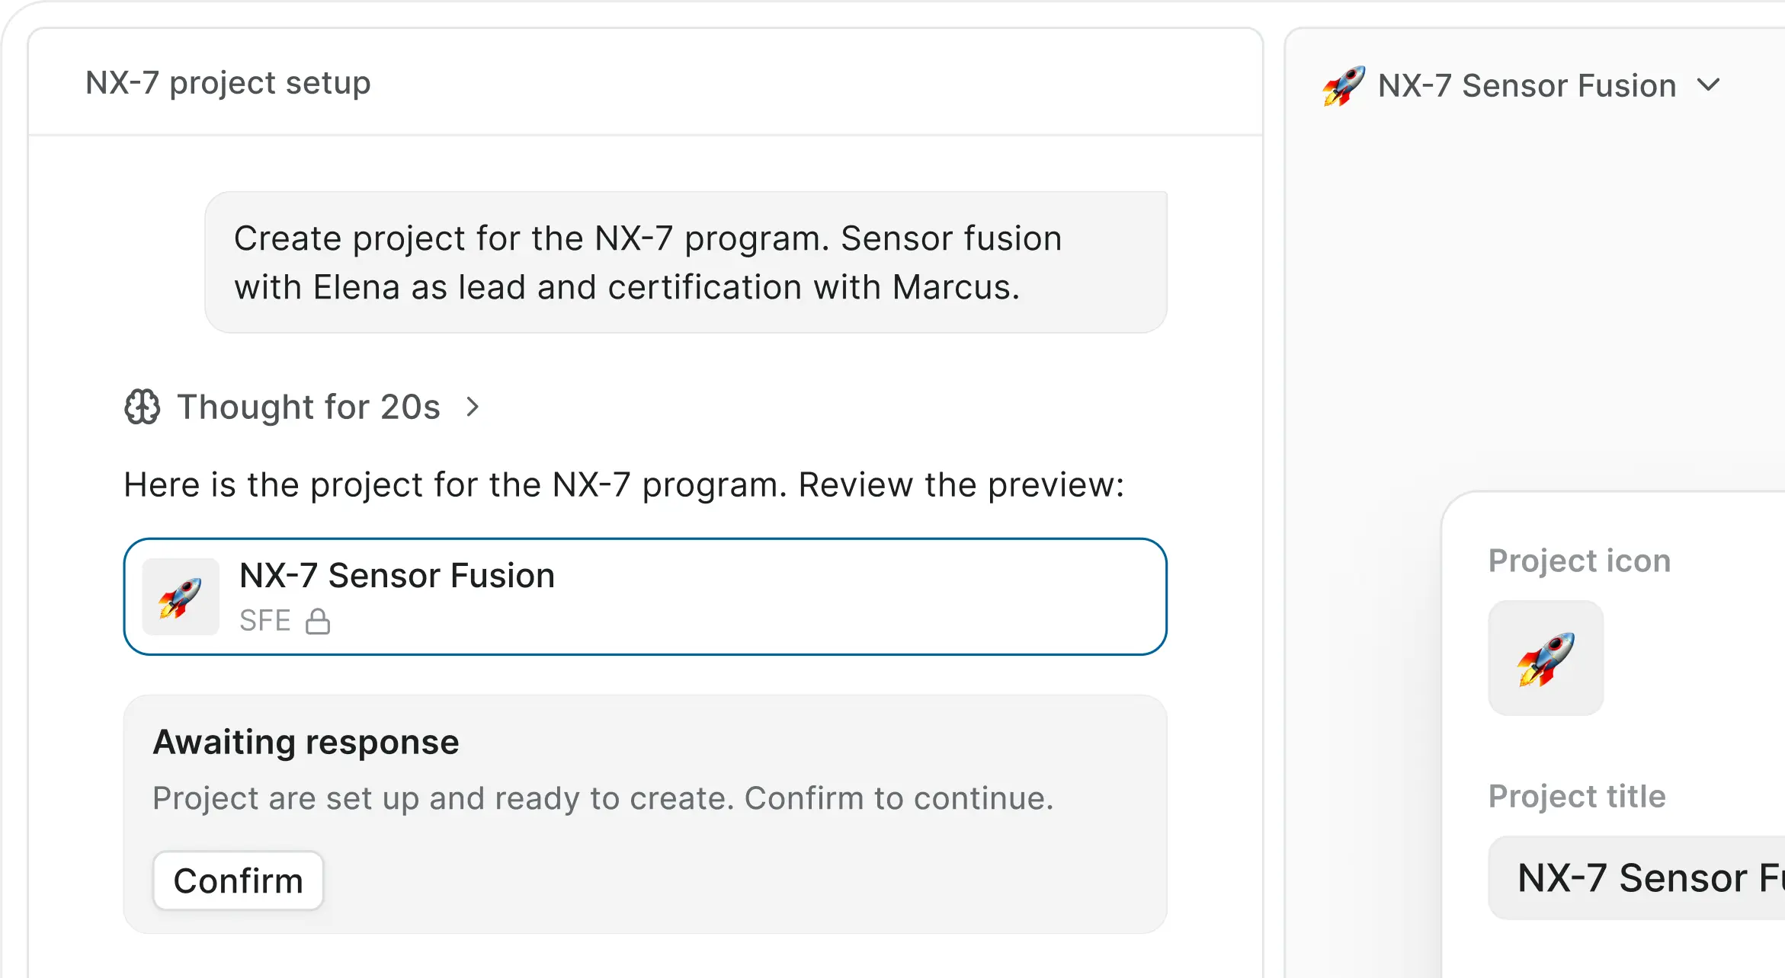Click the 'Project icon' field label
This screenshot has height=978, width=1785.
tap(1579, 561)
